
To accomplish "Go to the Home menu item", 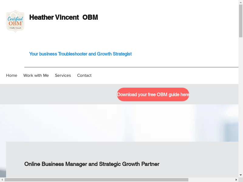I will click(x=12, y=76).
